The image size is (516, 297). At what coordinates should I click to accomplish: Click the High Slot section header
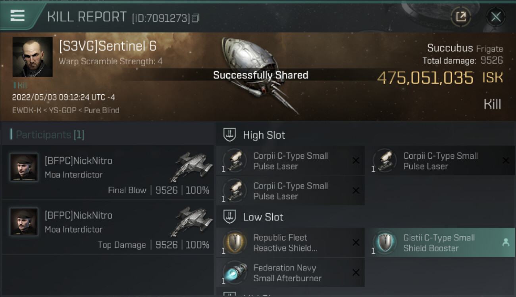[264, 135]
